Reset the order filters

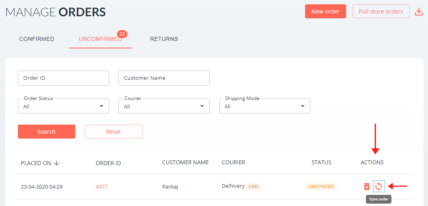(x=113, y=132)
